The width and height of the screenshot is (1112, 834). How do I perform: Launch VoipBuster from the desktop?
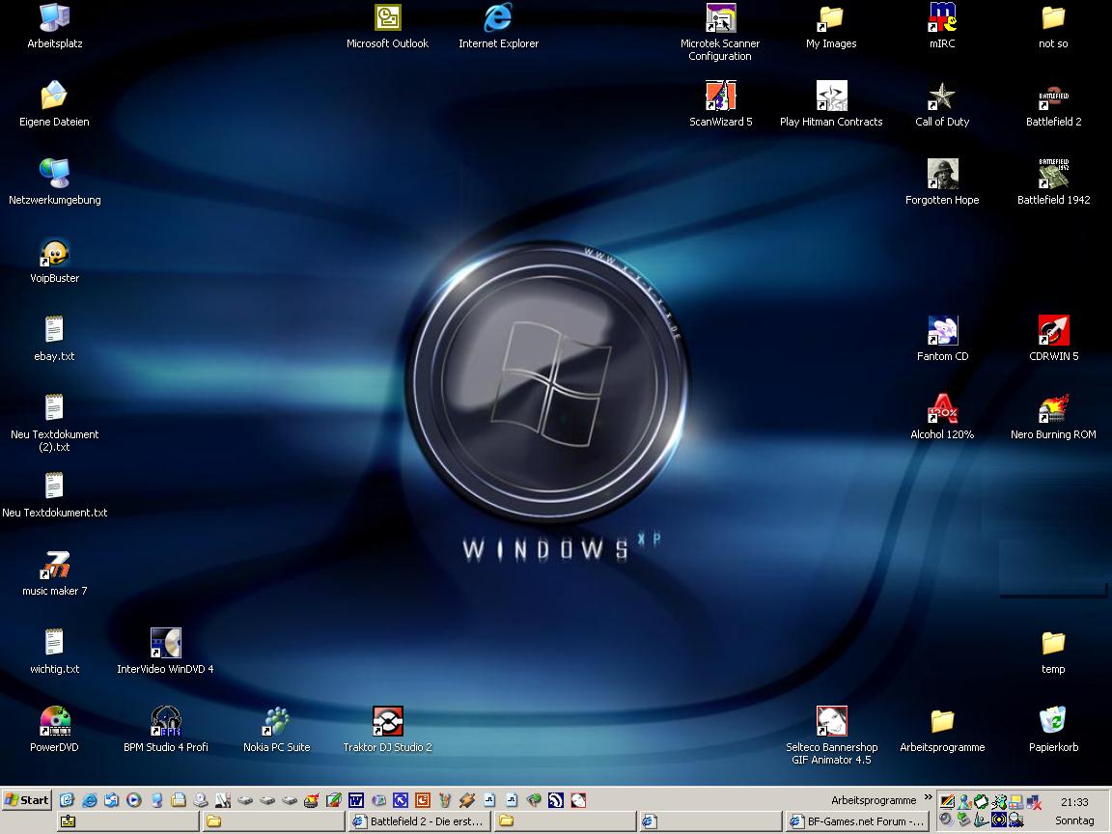click(55, 261)
